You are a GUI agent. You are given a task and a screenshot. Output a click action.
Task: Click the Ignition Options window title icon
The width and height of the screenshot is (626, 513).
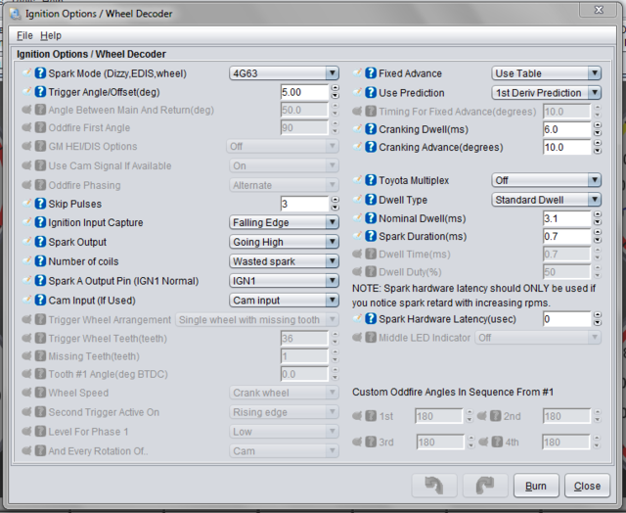[x=16, y=14]
